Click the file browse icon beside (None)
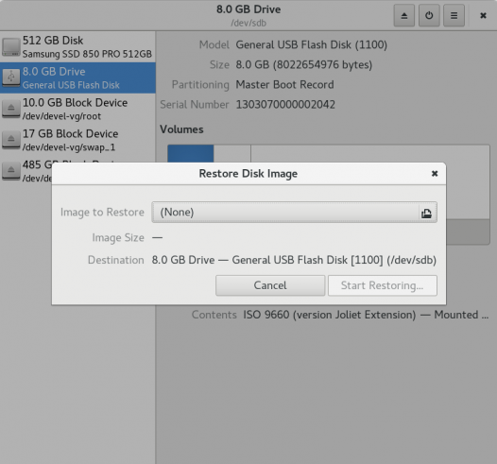Image resolution: width=497 pixels, height=464 pixels. 426,213
